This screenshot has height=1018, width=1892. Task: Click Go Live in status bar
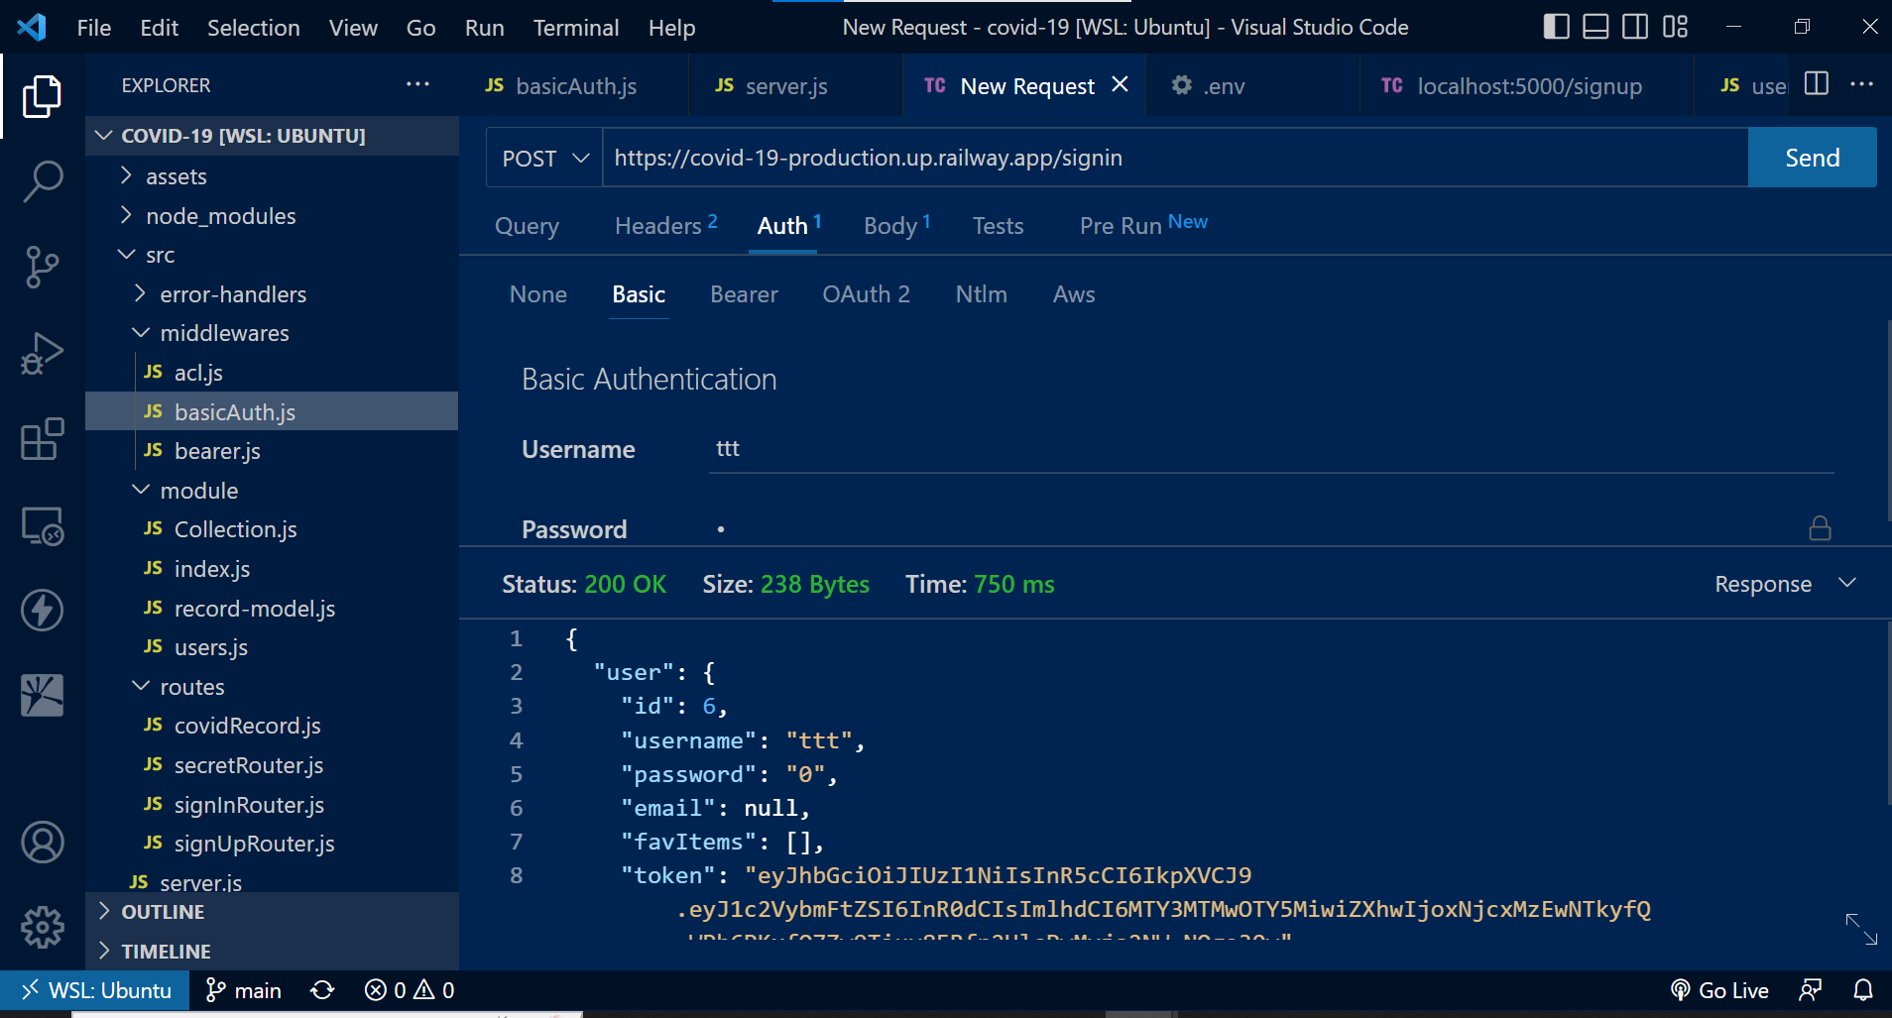pyautogui.click(x=1719, y=990)
